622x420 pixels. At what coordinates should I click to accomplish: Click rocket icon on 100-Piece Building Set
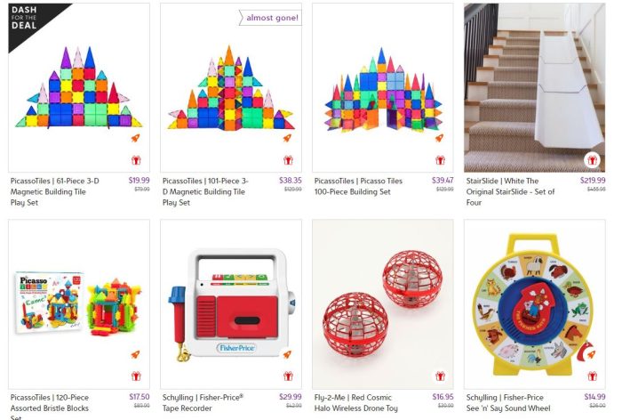pyautogui.click(x=439, y=138)
